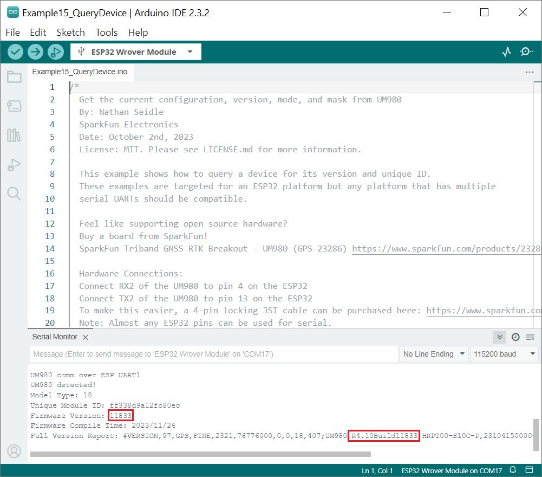
Task: Open the Sketch menu
Action: 70,33
